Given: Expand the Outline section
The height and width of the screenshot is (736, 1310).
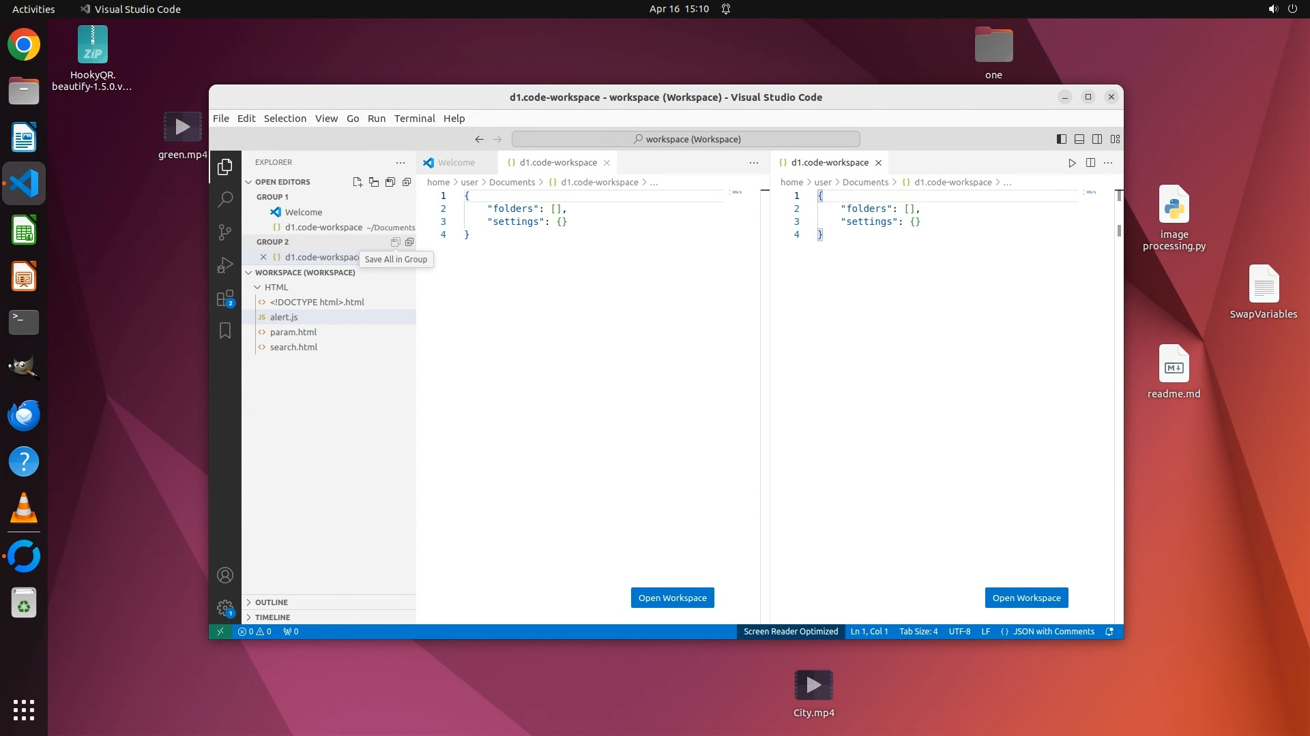Looking at the screenshot, I should pyautogui.click(x=271, y=602).
